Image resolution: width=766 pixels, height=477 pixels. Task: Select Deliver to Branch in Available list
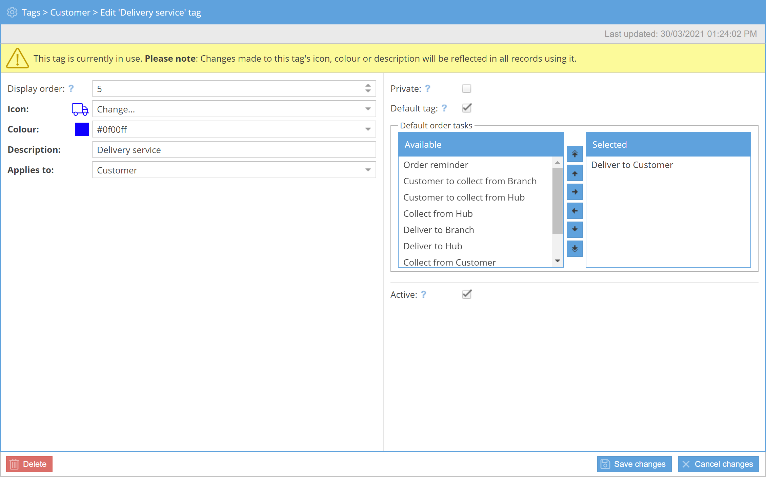(439, 230)
